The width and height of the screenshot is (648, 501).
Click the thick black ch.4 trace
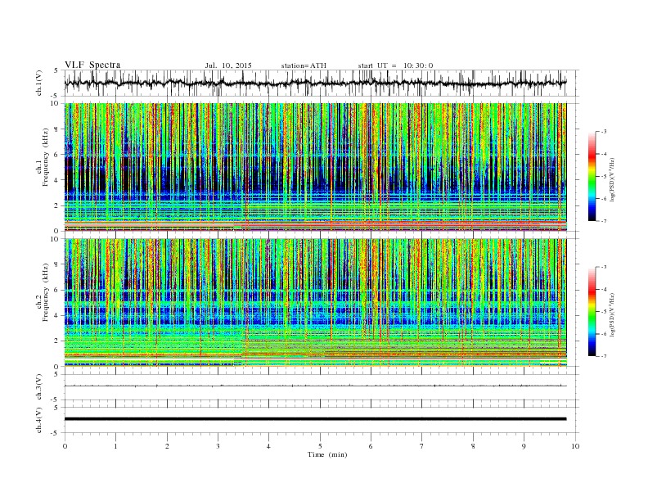[x=315, y=419]
